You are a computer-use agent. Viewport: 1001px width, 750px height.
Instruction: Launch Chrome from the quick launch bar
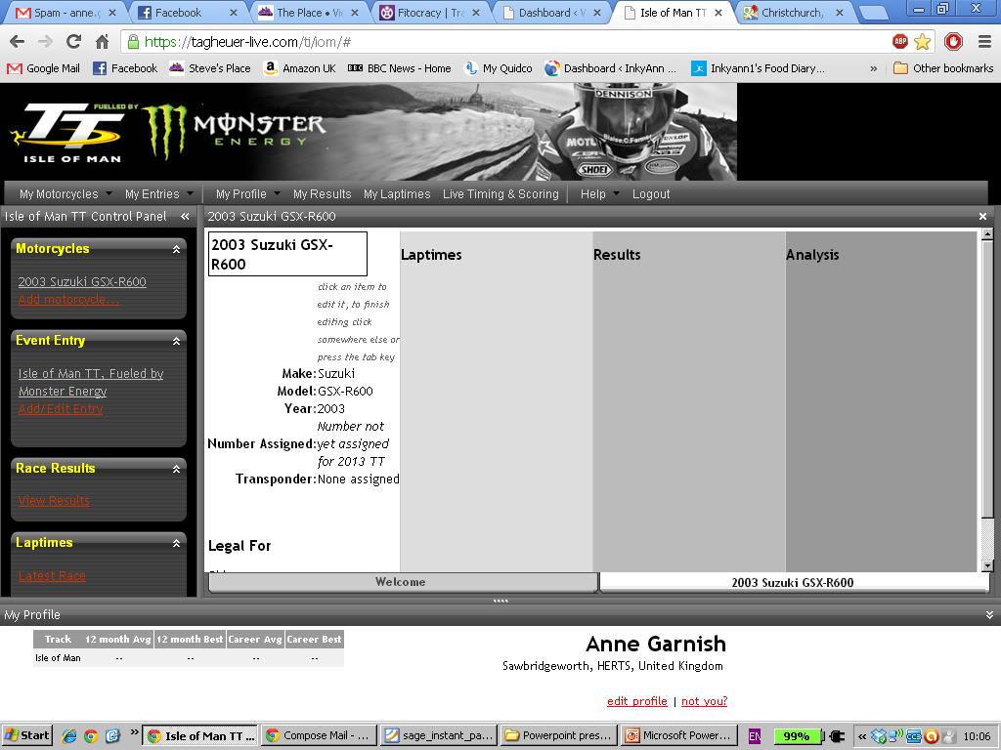[x=91, y=736]
